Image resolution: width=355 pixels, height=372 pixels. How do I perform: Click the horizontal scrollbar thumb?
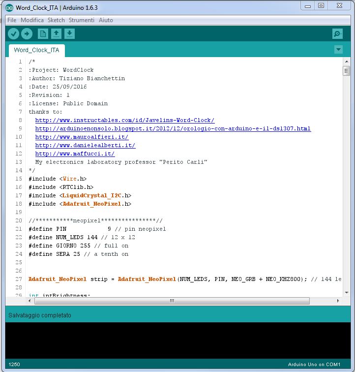172,301
